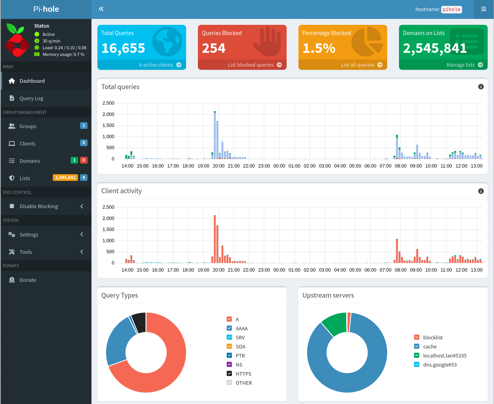Click arrow icon next to List all queries

[380, 65]
